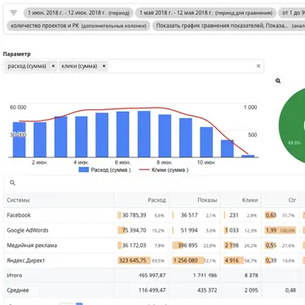Screen dimensions: 305x305
Task: Remove the 'расход (сумма)' parameter tag
Action: pyautogui.click(x=53, y=66)
